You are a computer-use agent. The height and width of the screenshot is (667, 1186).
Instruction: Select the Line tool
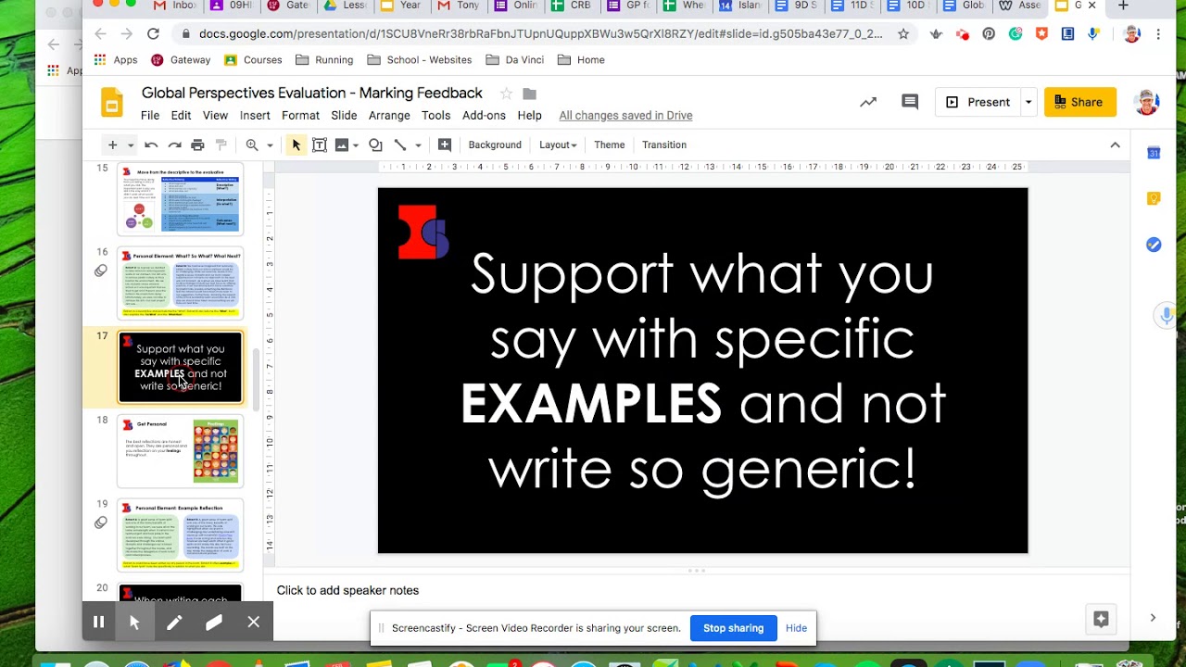click(x=400, y=145)
